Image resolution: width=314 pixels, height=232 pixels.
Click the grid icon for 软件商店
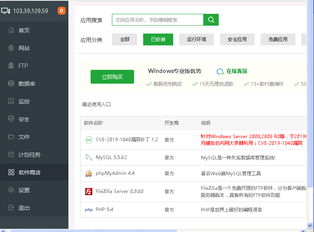pyautogui.click(x=11, y=172)
